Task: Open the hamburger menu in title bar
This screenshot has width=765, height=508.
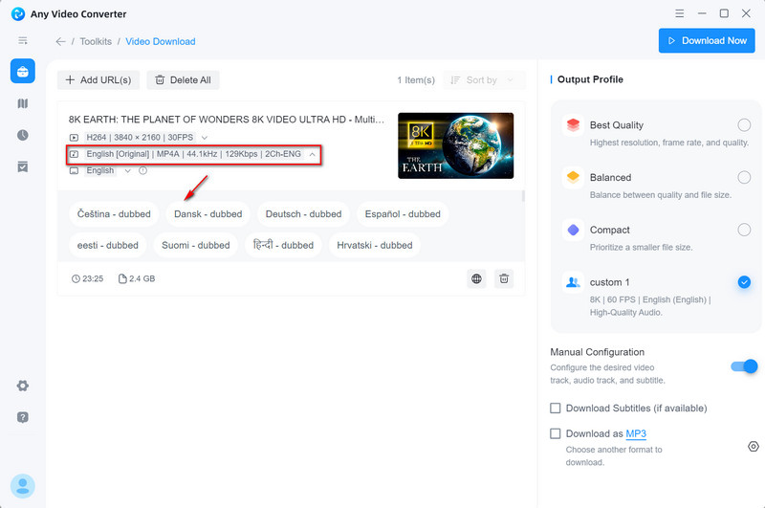Action: coord(679,13)
